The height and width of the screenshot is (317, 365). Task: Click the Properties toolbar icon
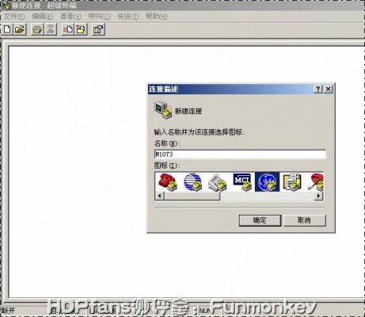[x=98, y=29]
